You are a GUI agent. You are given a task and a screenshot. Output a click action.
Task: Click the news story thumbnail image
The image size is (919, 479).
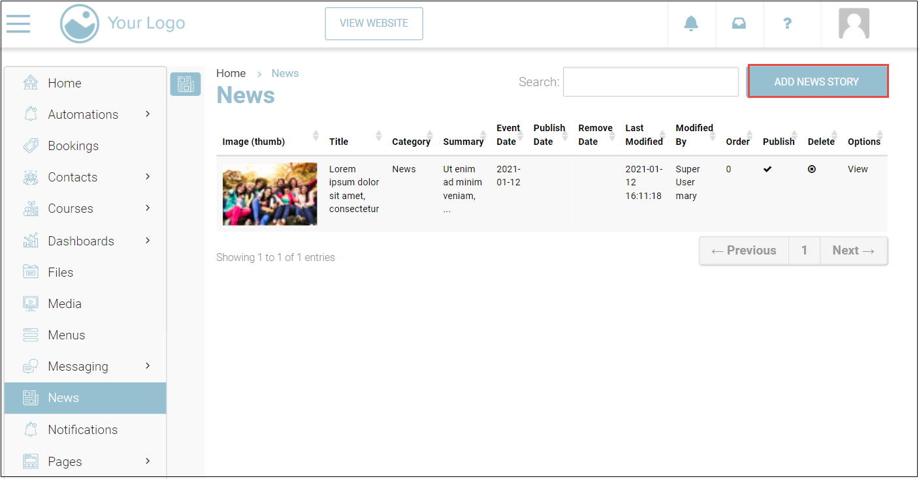coord(270,194)
